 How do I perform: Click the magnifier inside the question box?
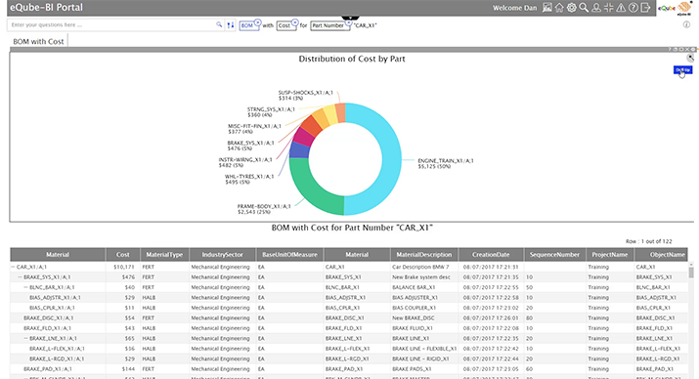[x=219, y=25]
